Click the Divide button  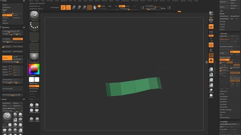point(224,53)
